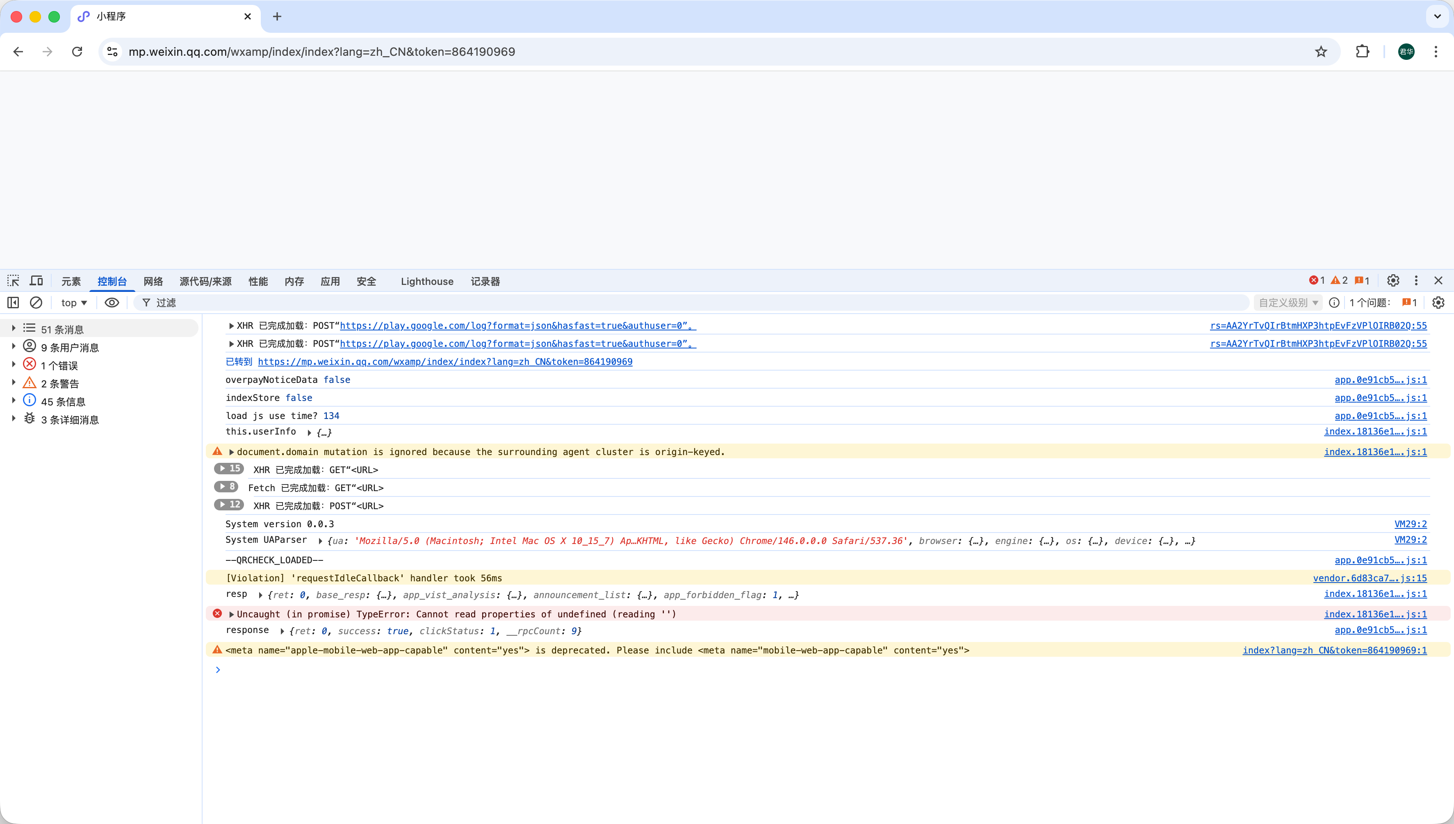Screen dimensions: 1454x824
Task: Switch to the 网络 tab
Action: pos(153,281)
